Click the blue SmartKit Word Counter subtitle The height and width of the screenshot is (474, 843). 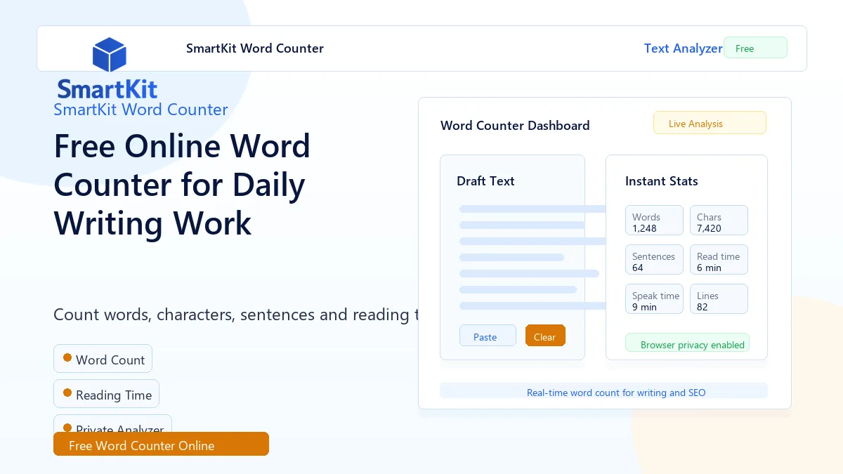point(140,110)
